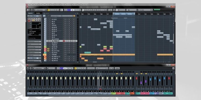Click the Add Track plus icon

76,13
